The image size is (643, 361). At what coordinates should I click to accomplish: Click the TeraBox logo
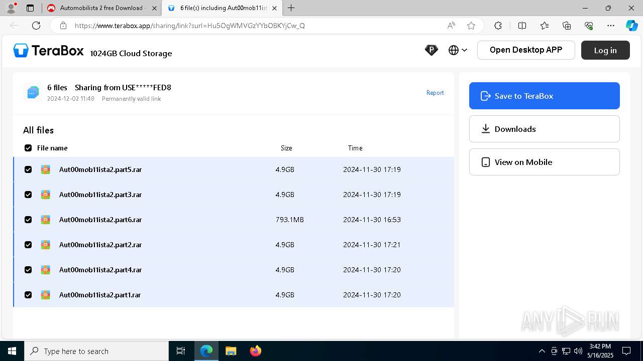(49, 51)
